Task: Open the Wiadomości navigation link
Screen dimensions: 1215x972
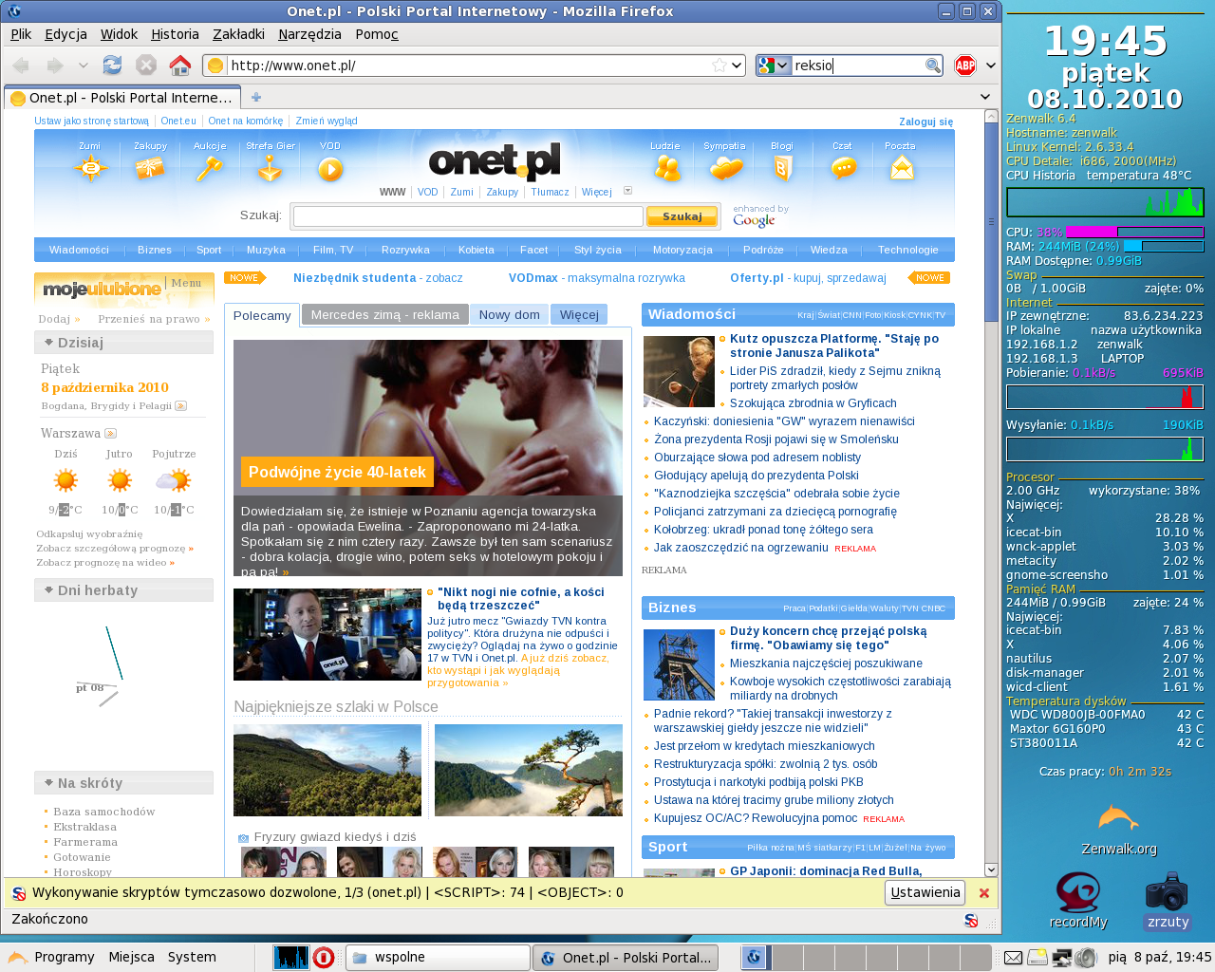Action: coord(80,250)
